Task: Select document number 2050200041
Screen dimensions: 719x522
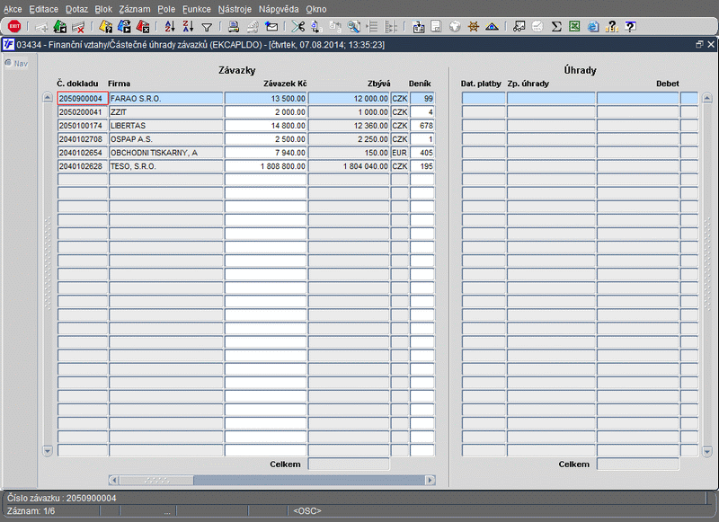Action: pyautogui.click(x=83, y=111)
